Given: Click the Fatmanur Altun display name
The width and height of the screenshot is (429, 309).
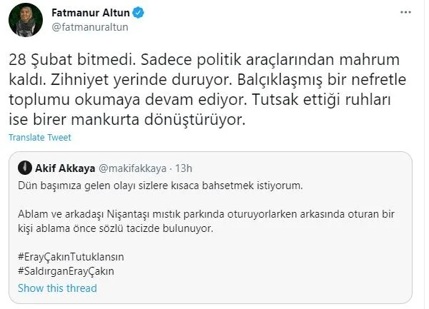Looking at the screenshot, I should [x=89, y=13].
